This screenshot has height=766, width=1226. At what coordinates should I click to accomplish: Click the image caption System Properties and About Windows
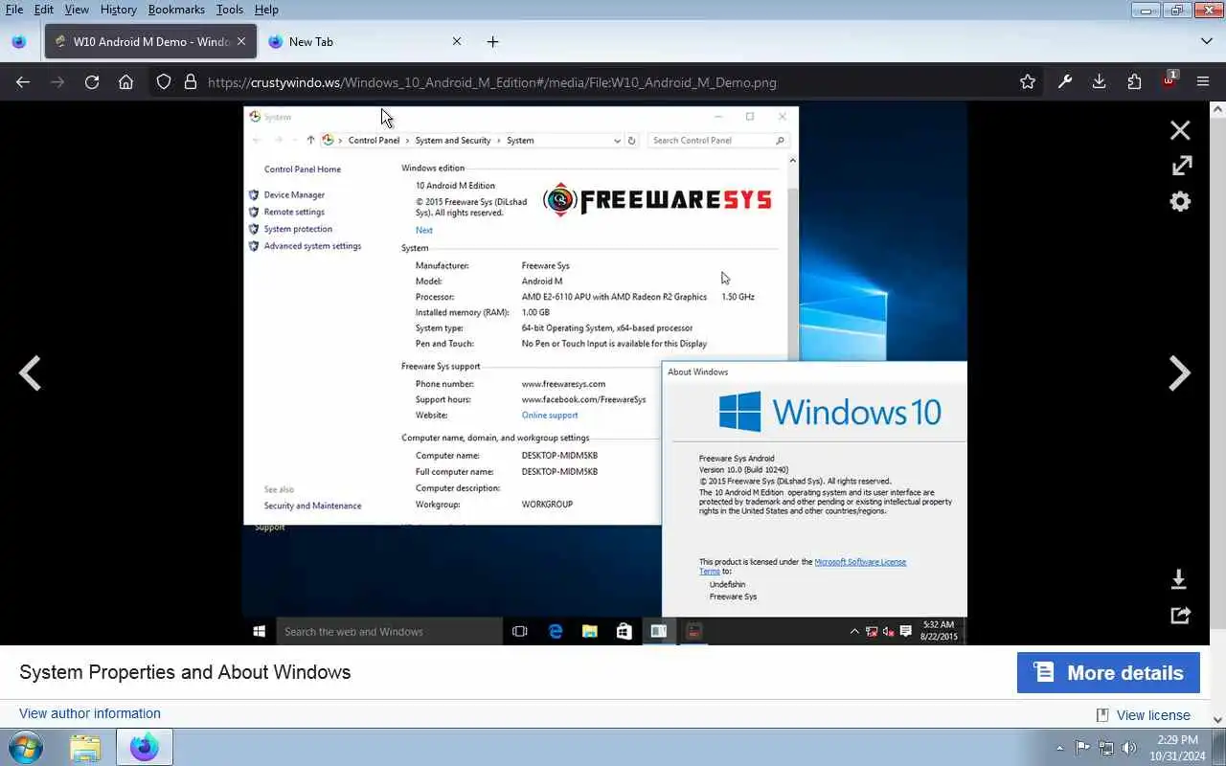[x=185, y=672]
